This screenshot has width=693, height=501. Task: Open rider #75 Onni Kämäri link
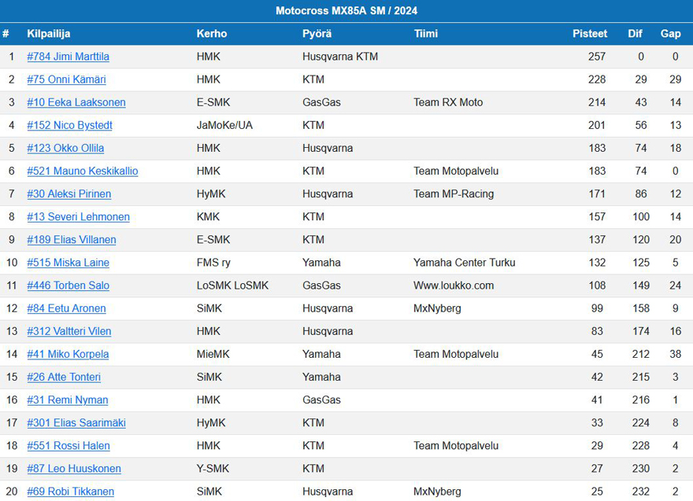click(x=66, y=79)
